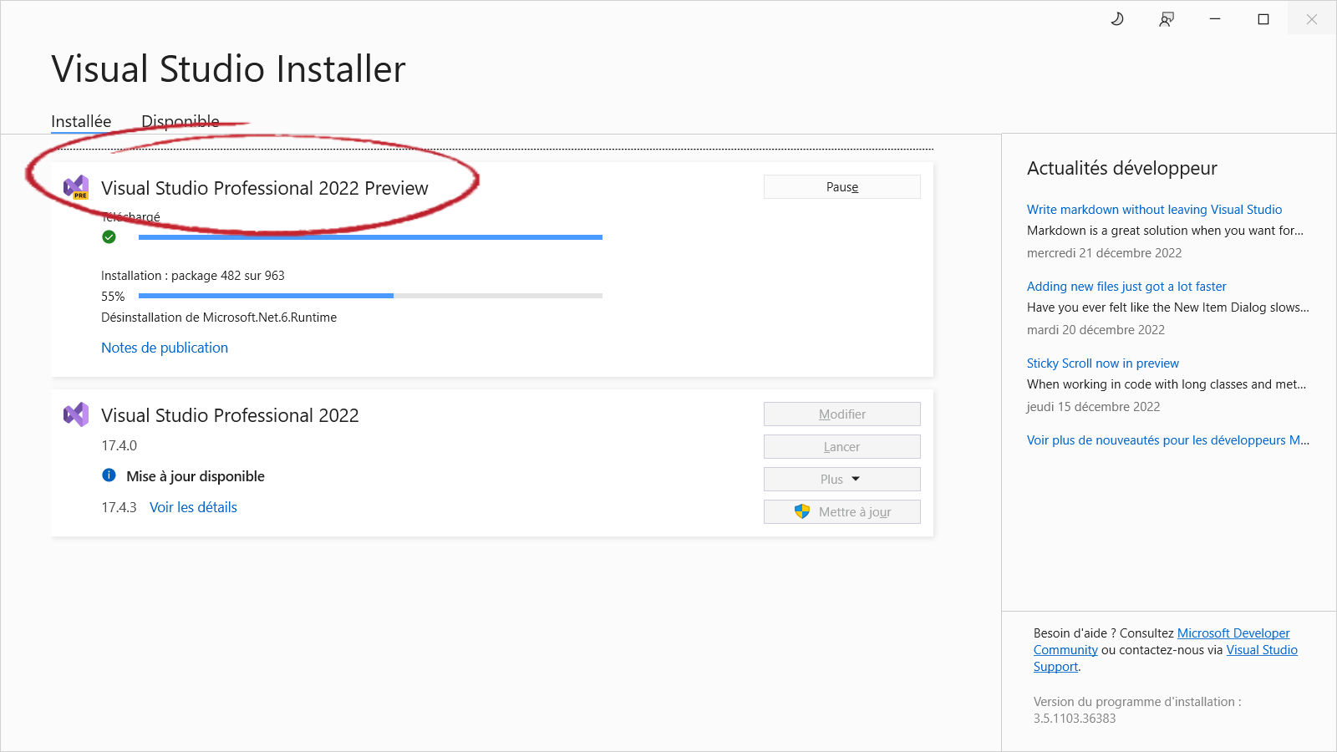Click the UAC shield icon on Mettre à jour
The height and width of the screenshot is (752, 1337).
pos(803,511)
